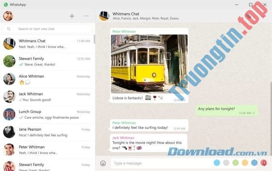Click the red microphone voice message button

pyautogui.click(x=264, y=163)
